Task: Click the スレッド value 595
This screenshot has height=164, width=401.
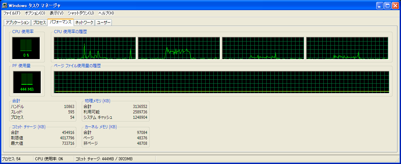Action: click(x=71, y=112)
